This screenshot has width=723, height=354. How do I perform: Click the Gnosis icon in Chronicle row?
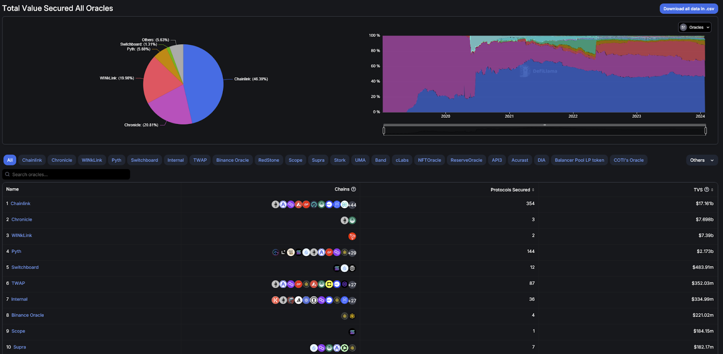click(352, 221)
